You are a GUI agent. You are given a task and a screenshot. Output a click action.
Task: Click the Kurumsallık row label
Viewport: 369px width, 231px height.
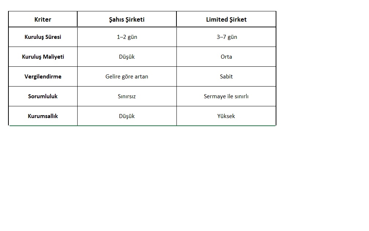click(43, 116)
